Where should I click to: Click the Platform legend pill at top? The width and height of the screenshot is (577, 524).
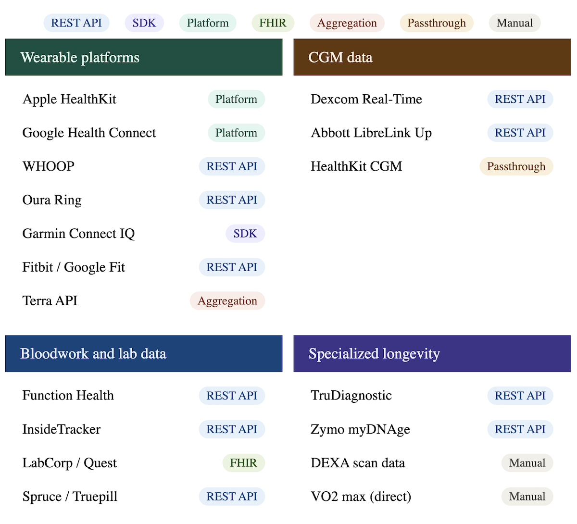point(208,23)
